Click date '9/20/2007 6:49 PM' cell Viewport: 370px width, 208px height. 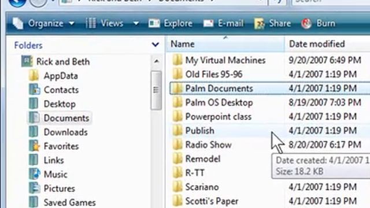(x=325, y=60)
